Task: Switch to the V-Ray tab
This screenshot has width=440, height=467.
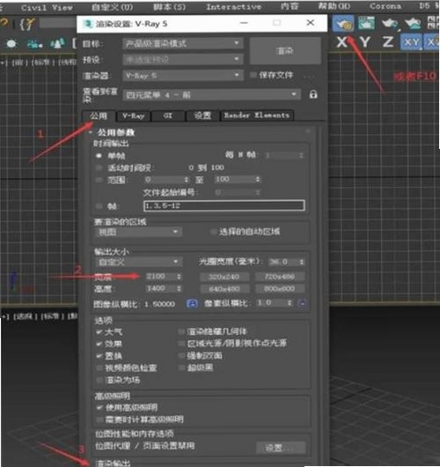Action: [133, 115]
